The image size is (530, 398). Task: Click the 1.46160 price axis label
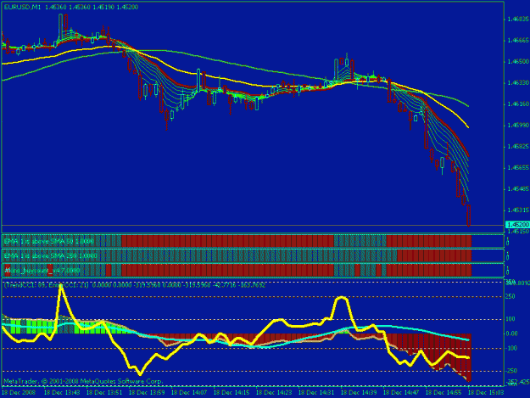pos(518,104)
